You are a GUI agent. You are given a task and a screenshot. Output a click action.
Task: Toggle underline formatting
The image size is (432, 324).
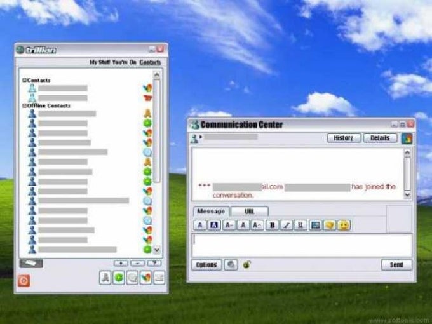[x=300, y=225]
